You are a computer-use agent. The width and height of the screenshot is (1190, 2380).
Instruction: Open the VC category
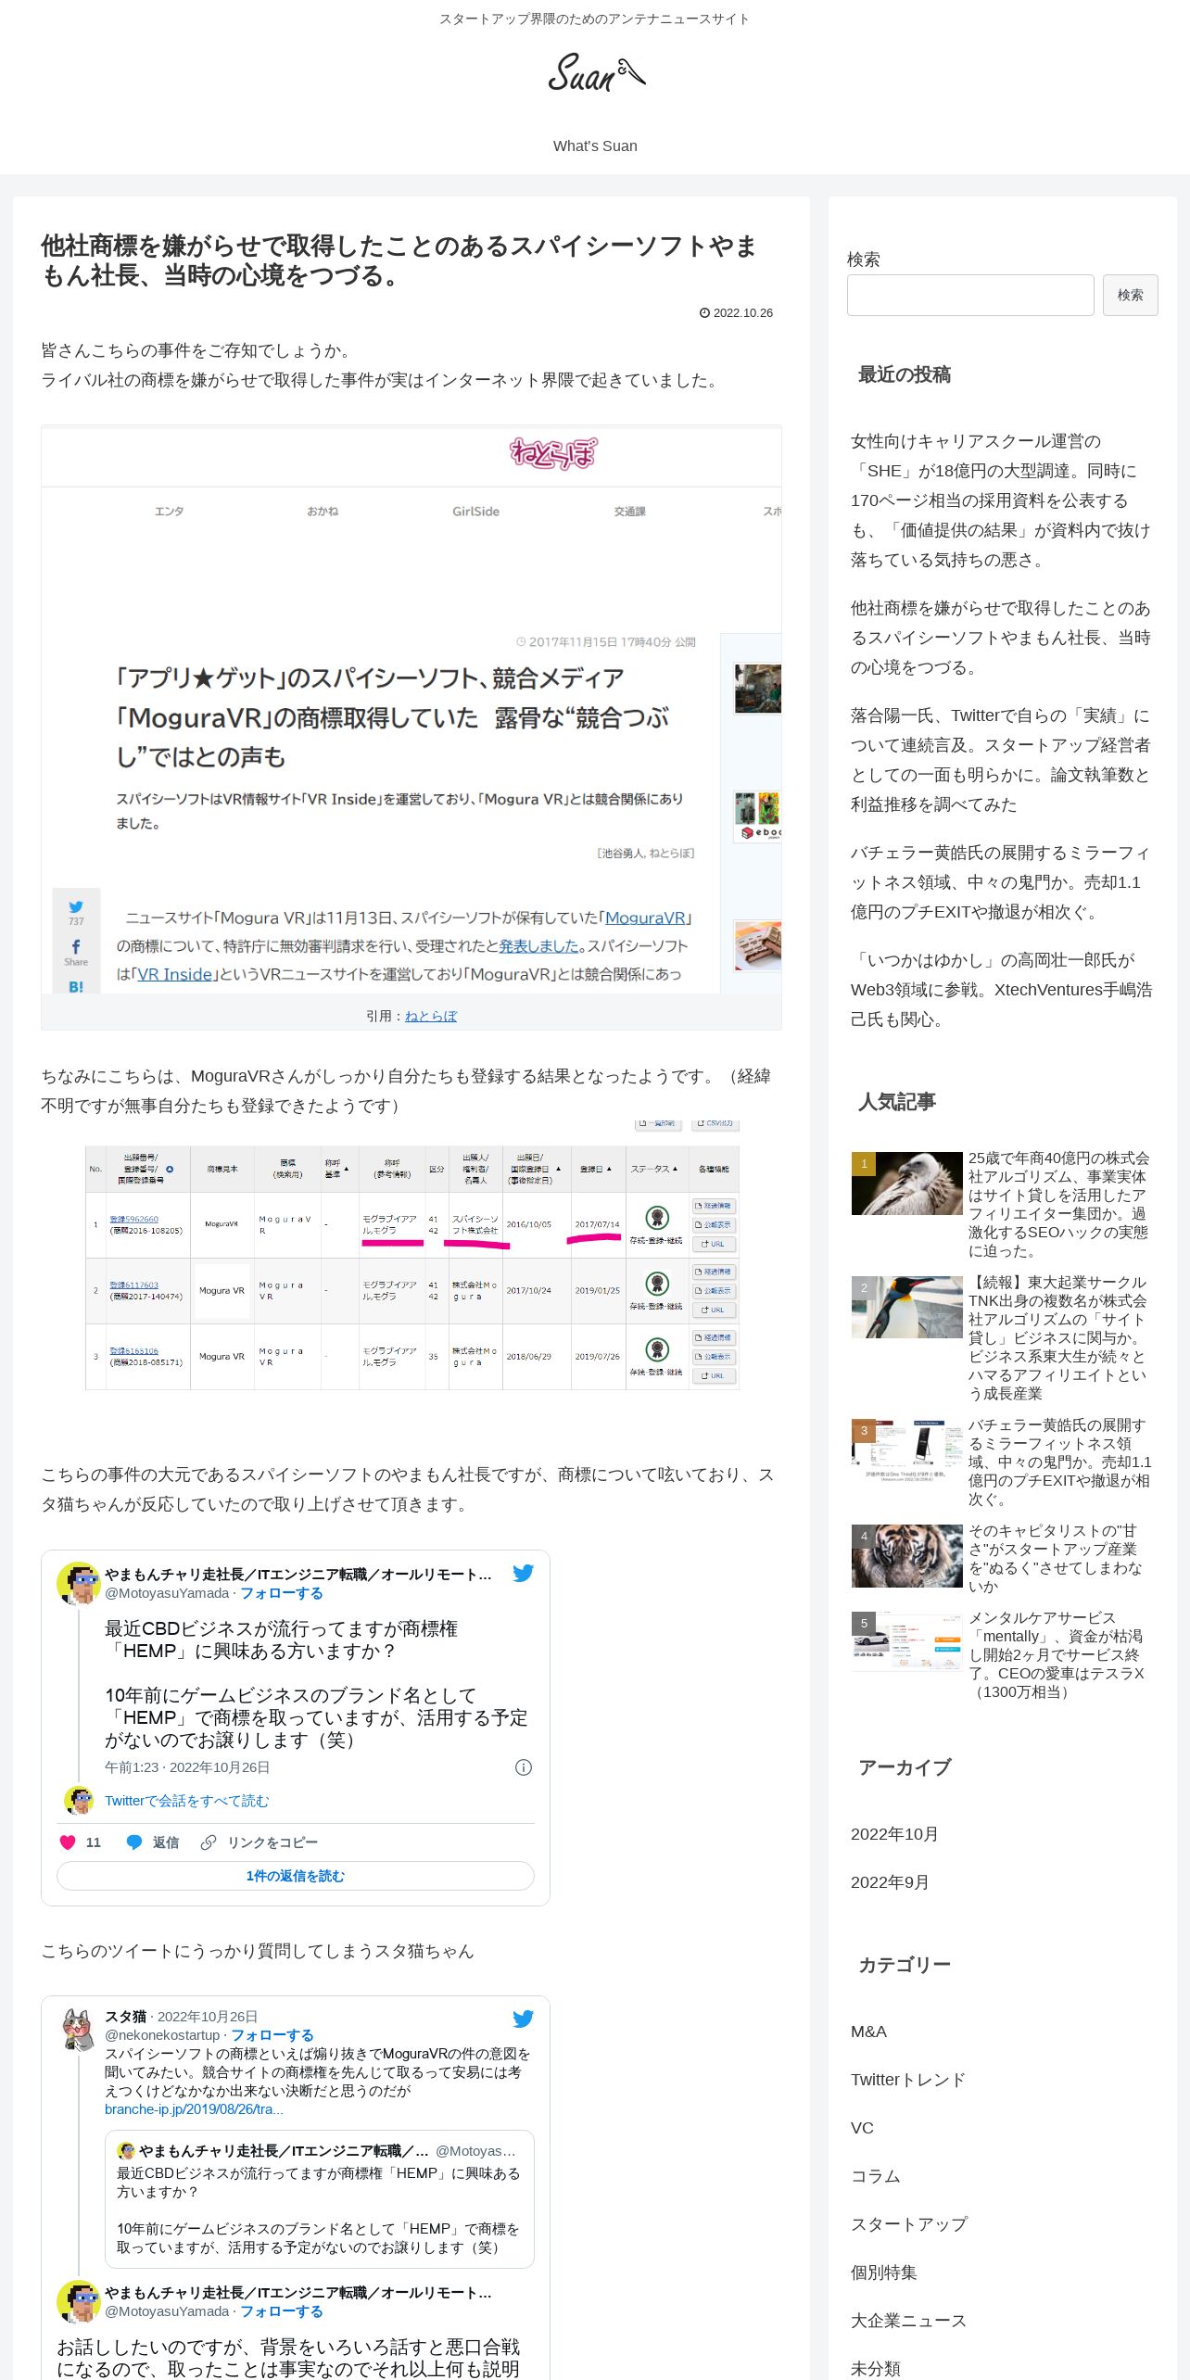coord(862,2128)
